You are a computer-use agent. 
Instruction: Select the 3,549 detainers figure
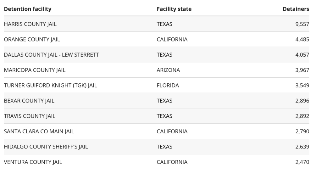point(303,86)
